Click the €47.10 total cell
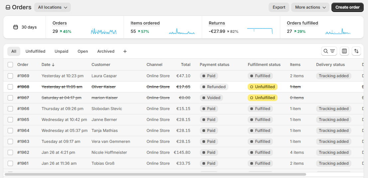368x178 pixels. (x=184, y=76)
